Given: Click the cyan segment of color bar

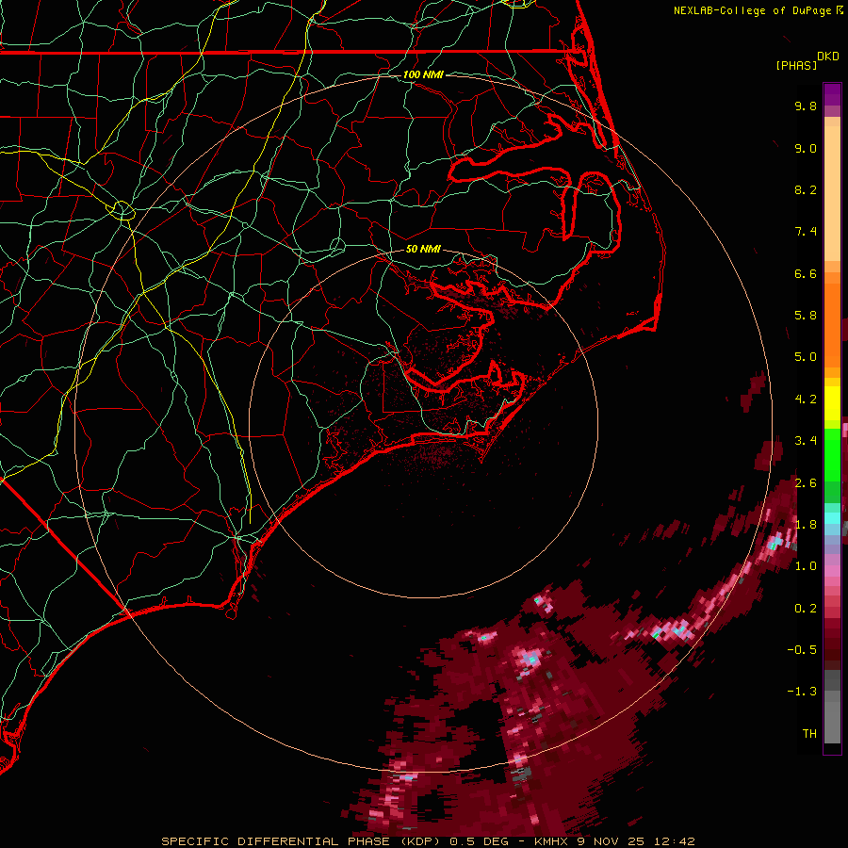Looking at the screenshot, I should (x=832, y=517).
